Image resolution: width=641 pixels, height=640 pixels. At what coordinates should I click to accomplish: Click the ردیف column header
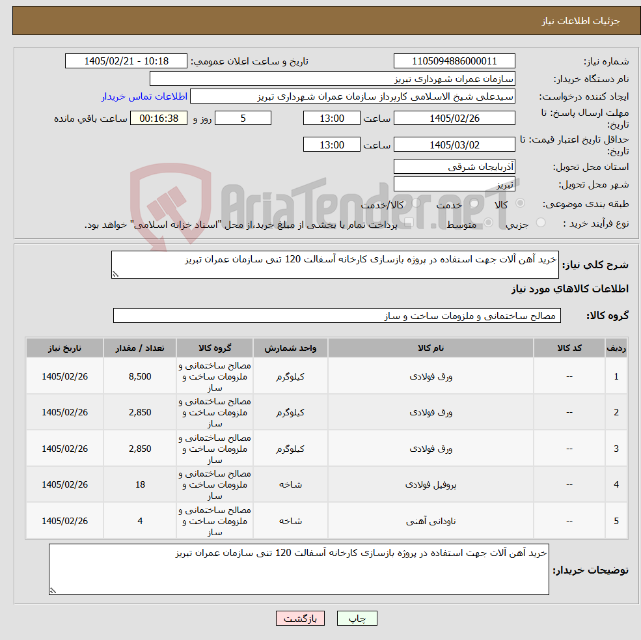pyautogui.click(x=616, y=348)
